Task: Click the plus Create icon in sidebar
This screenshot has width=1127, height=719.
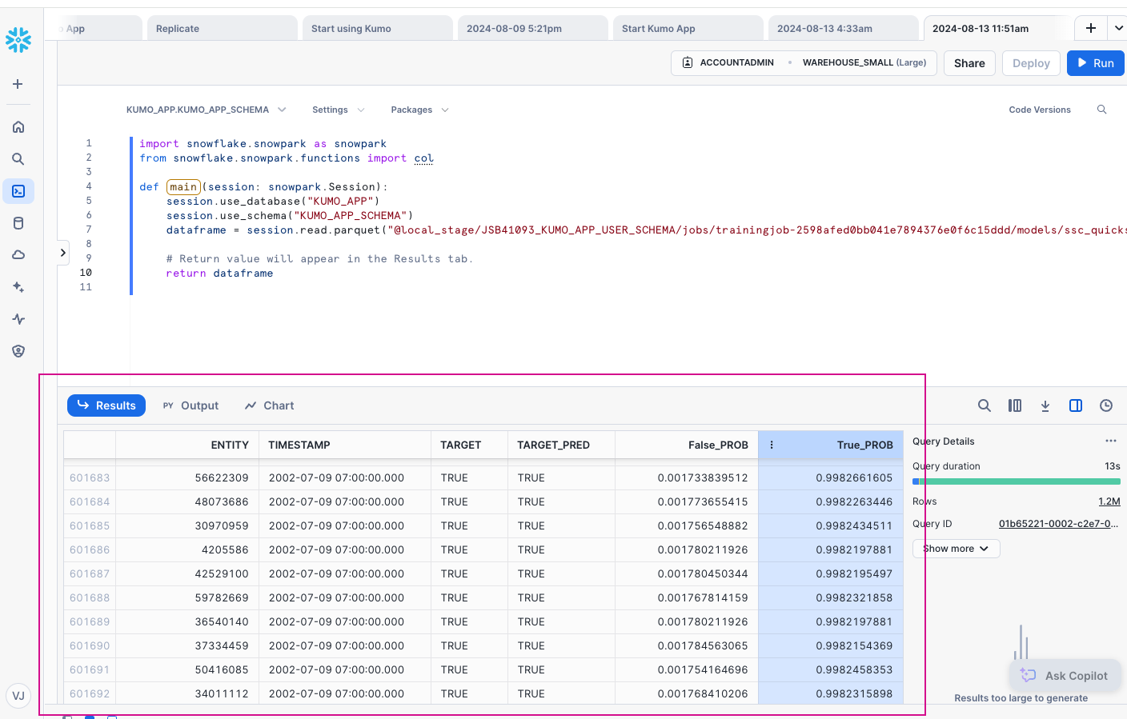Action: click(18, 84)
